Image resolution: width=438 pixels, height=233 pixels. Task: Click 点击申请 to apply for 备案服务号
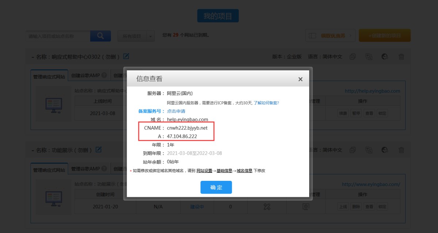[x=176, y=111]
